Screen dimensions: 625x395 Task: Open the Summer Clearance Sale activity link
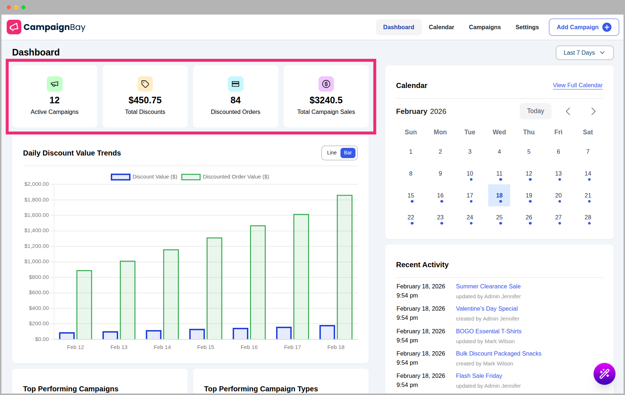coord(488,286)
